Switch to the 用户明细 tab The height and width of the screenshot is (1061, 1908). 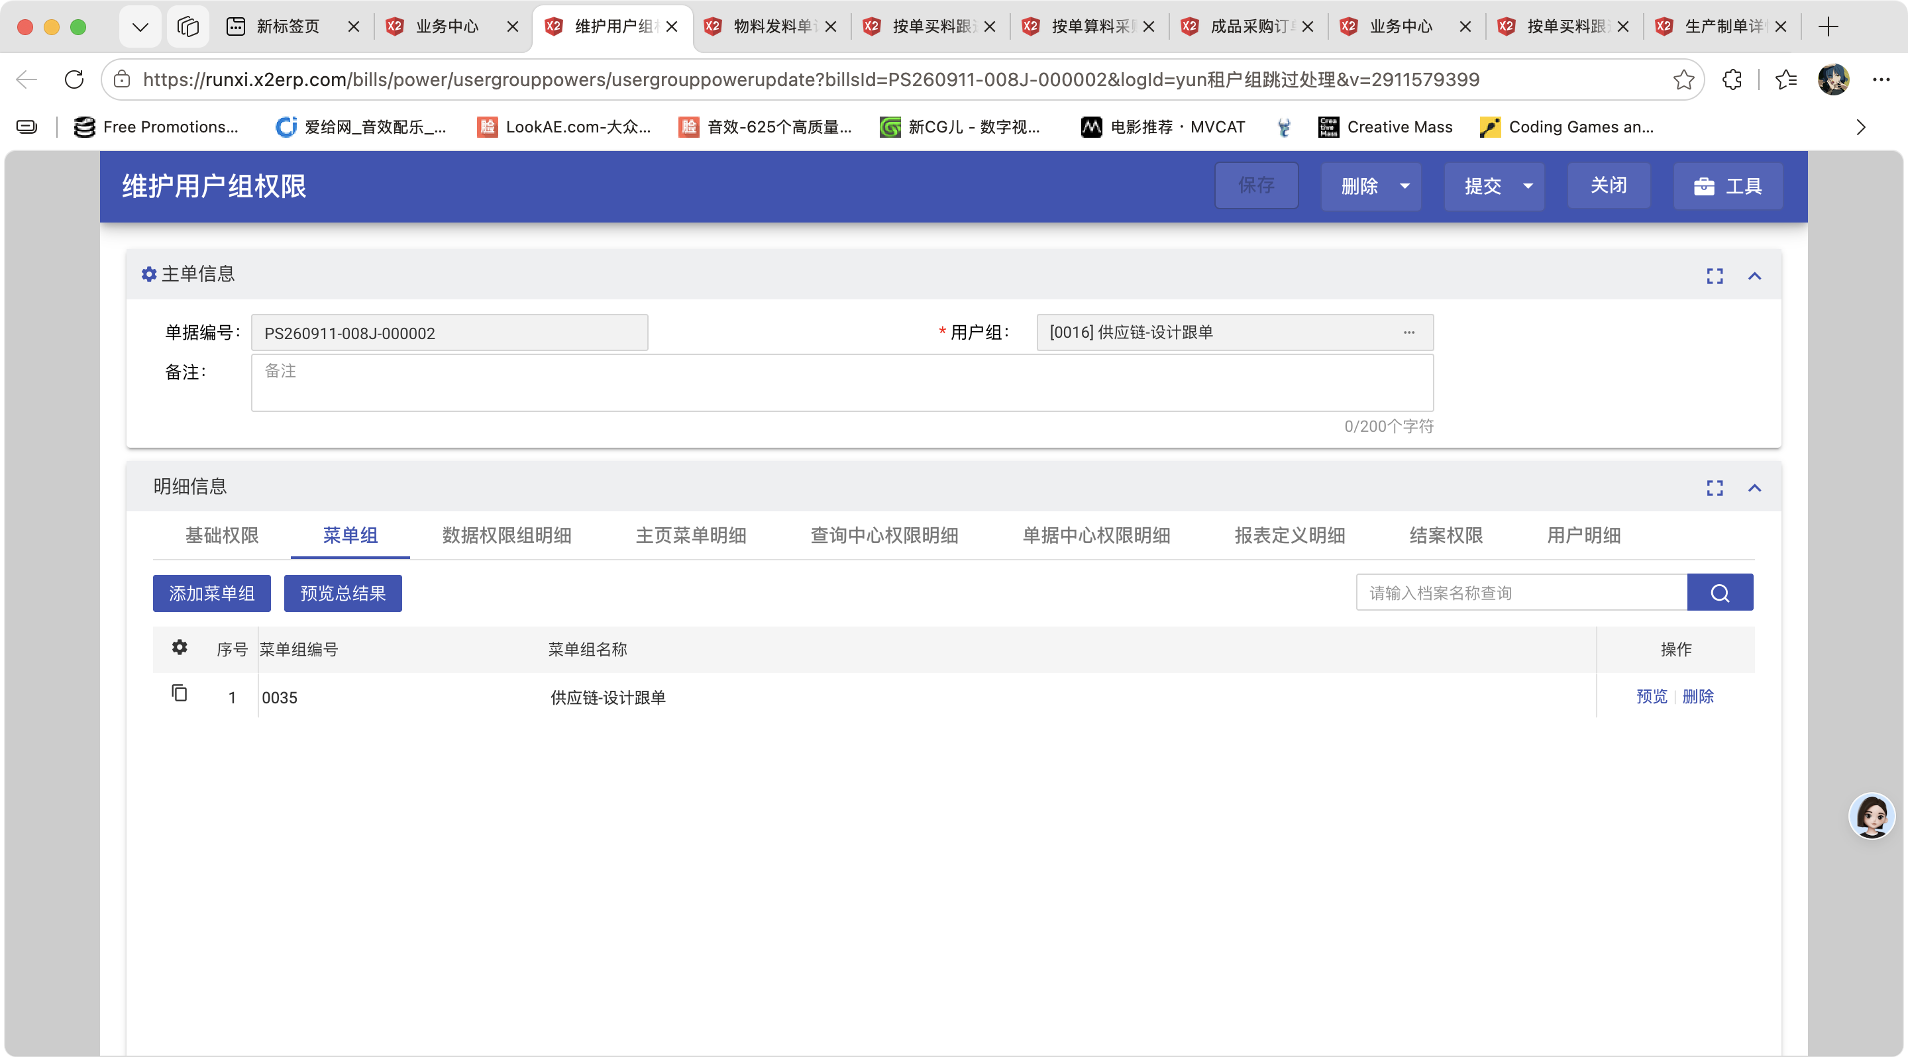click(1583, 535)
